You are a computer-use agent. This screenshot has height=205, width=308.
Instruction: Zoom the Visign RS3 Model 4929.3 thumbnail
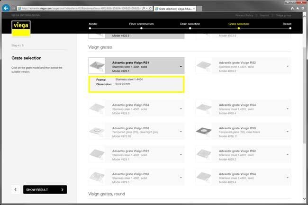click(97, 177)
